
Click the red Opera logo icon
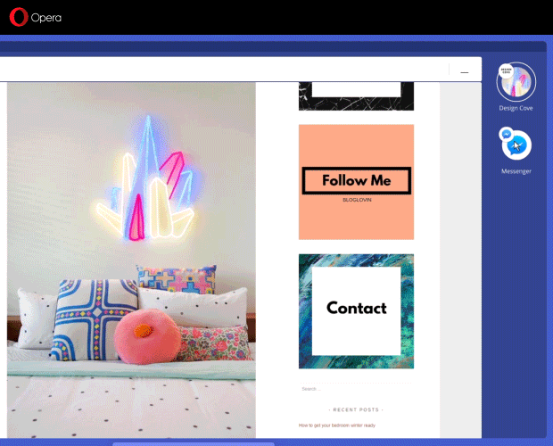coord(18,17)
